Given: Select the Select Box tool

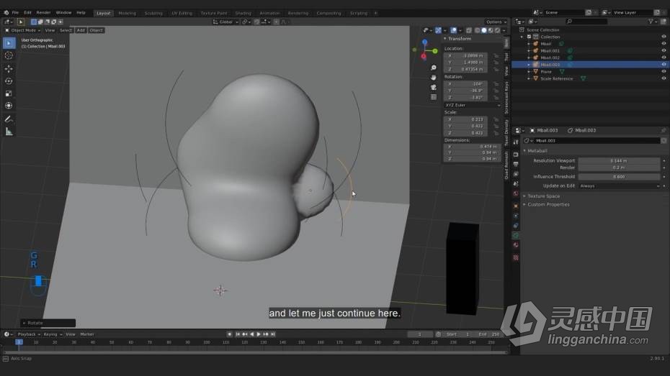Looking at the screenshot, I should point(9,43).
